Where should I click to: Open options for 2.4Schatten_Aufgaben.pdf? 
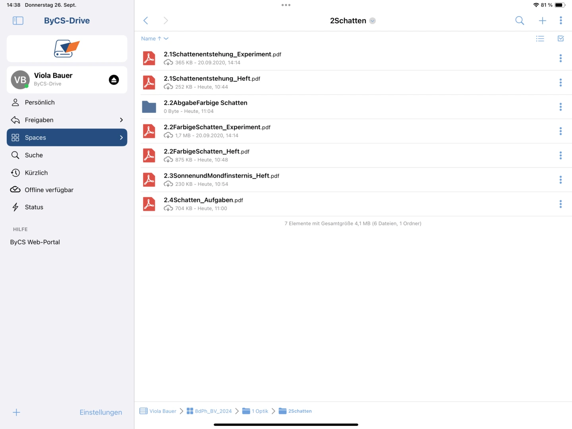tap(560, 204)
